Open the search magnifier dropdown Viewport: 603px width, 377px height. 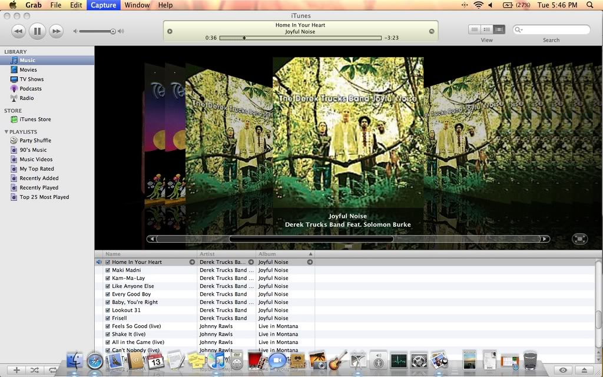pyautogui.click(x=519, y=29)
